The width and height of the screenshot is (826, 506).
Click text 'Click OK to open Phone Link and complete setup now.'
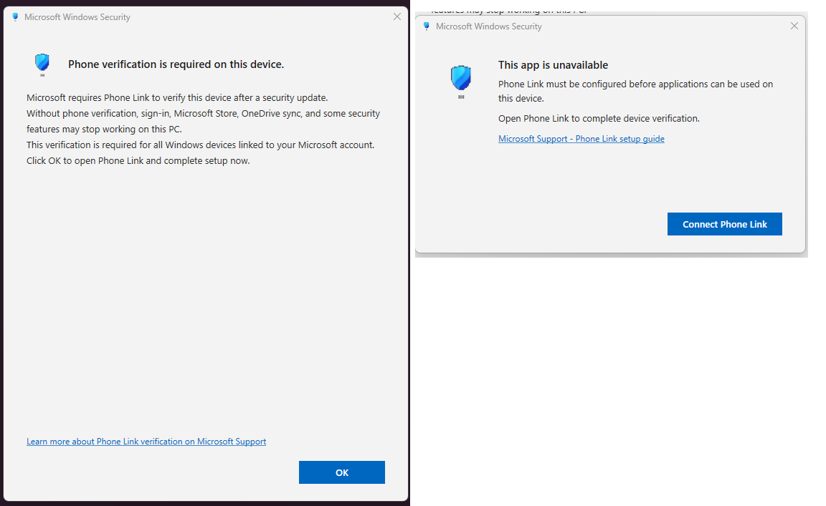click(138, 160)
